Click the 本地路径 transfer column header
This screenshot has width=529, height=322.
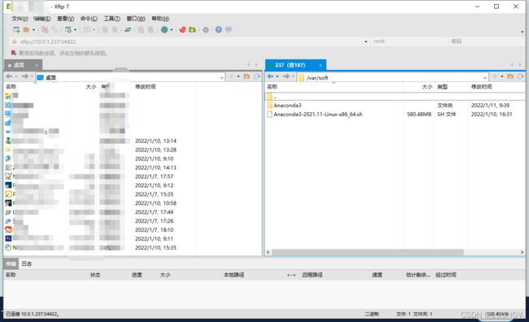pyautogui.click(x=234, y=275)
